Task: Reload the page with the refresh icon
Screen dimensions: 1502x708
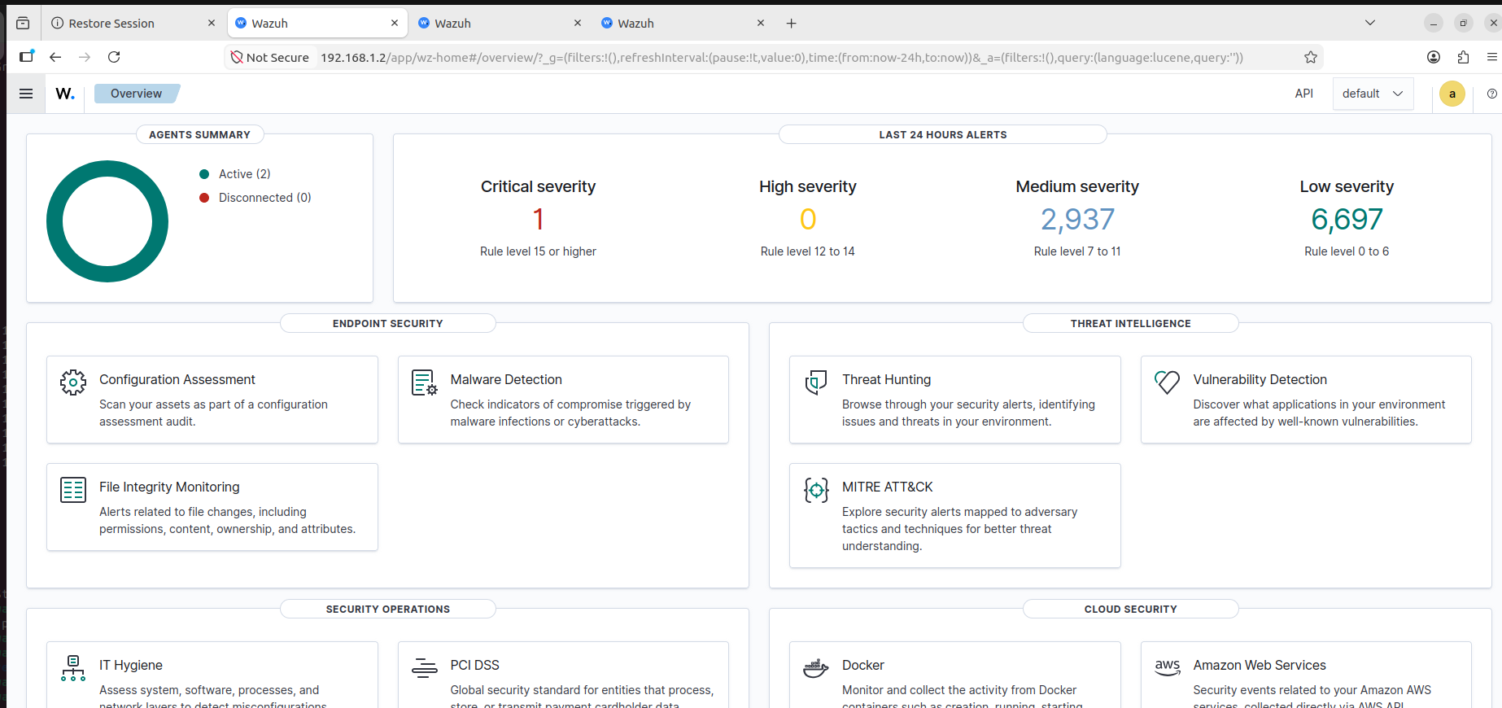Action: pyautogui.click(x=114, y=57)
